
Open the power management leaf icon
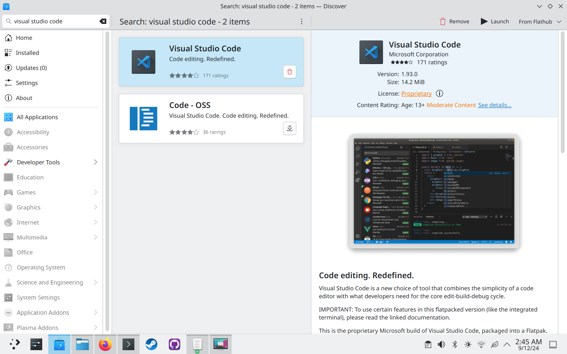(x=495, y=344)
